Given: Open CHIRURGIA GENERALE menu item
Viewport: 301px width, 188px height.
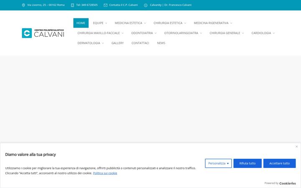Looking at the screenshot, I should [225, 33].
